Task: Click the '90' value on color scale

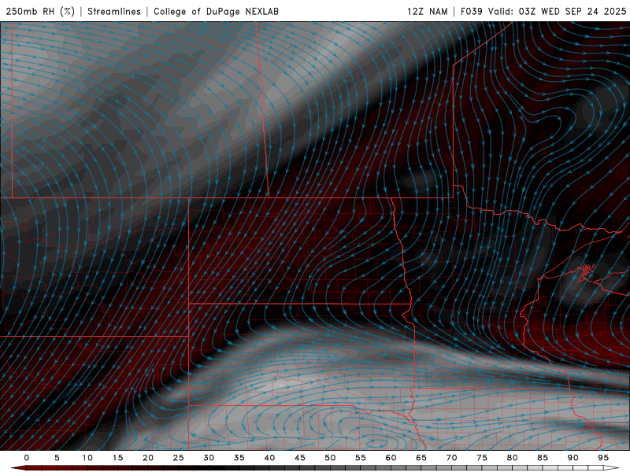Action: click(x=573, y=458)
